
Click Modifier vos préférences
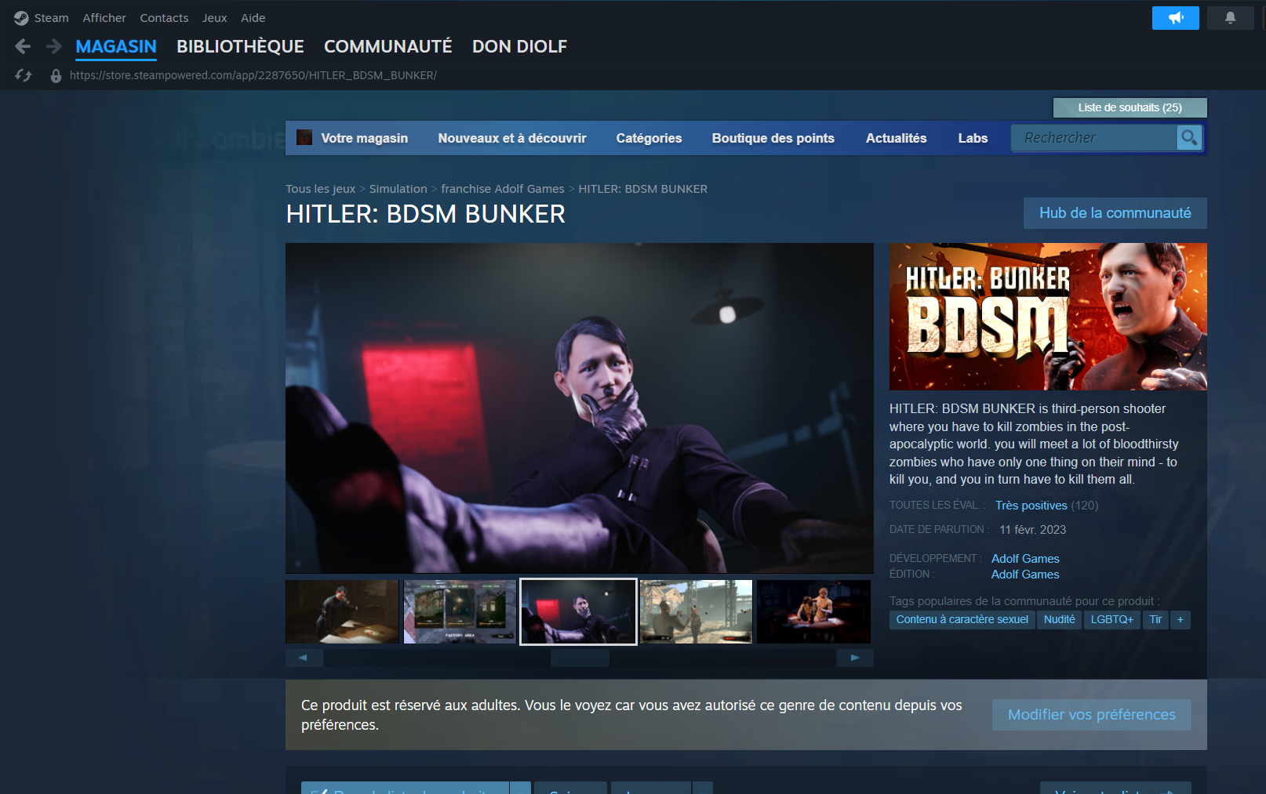coord(1092,715)
